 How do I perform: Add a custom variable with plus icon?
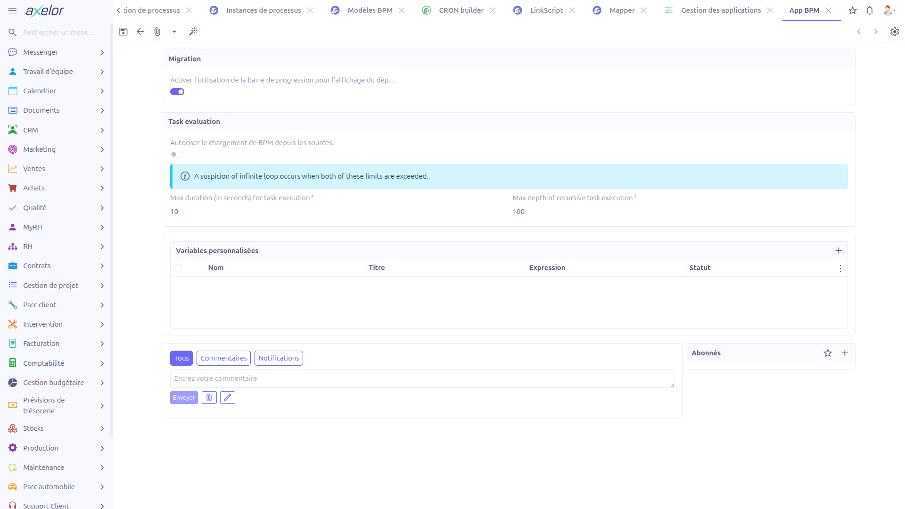pyautogui.click(x=839, y=251)
